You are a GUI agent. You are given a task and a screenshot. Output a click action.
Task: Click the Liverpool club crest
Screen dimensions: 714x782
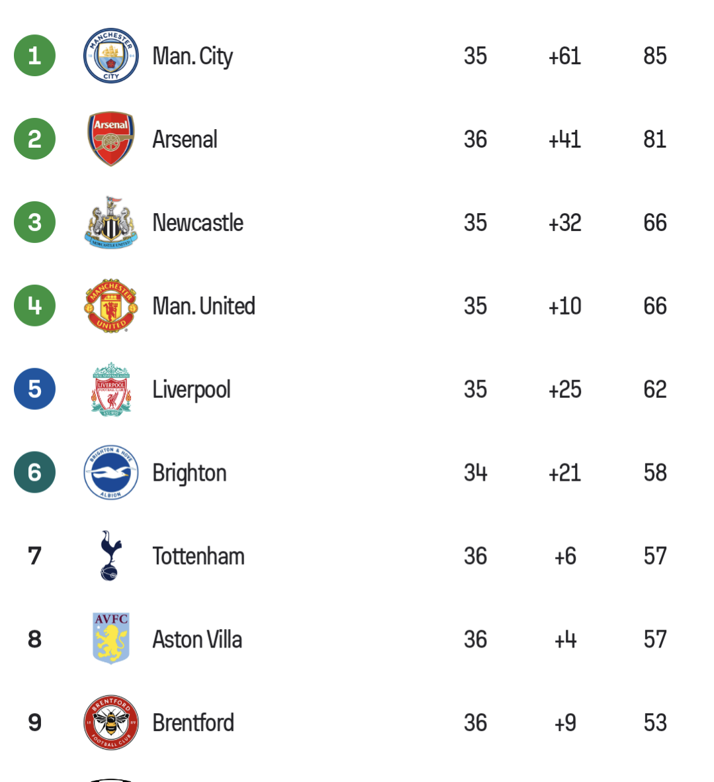coord(111,389)
